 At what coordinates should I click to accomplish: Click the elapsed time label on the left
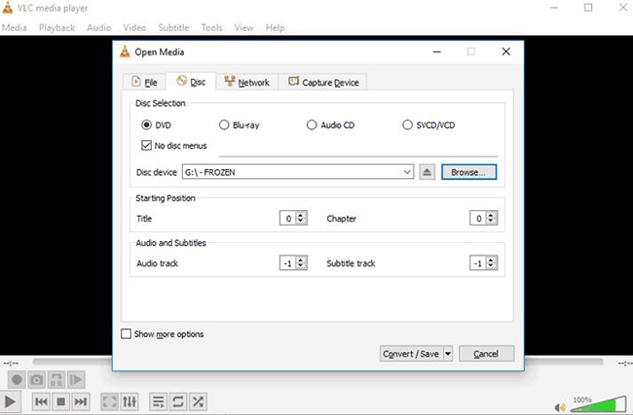point(11,363)
